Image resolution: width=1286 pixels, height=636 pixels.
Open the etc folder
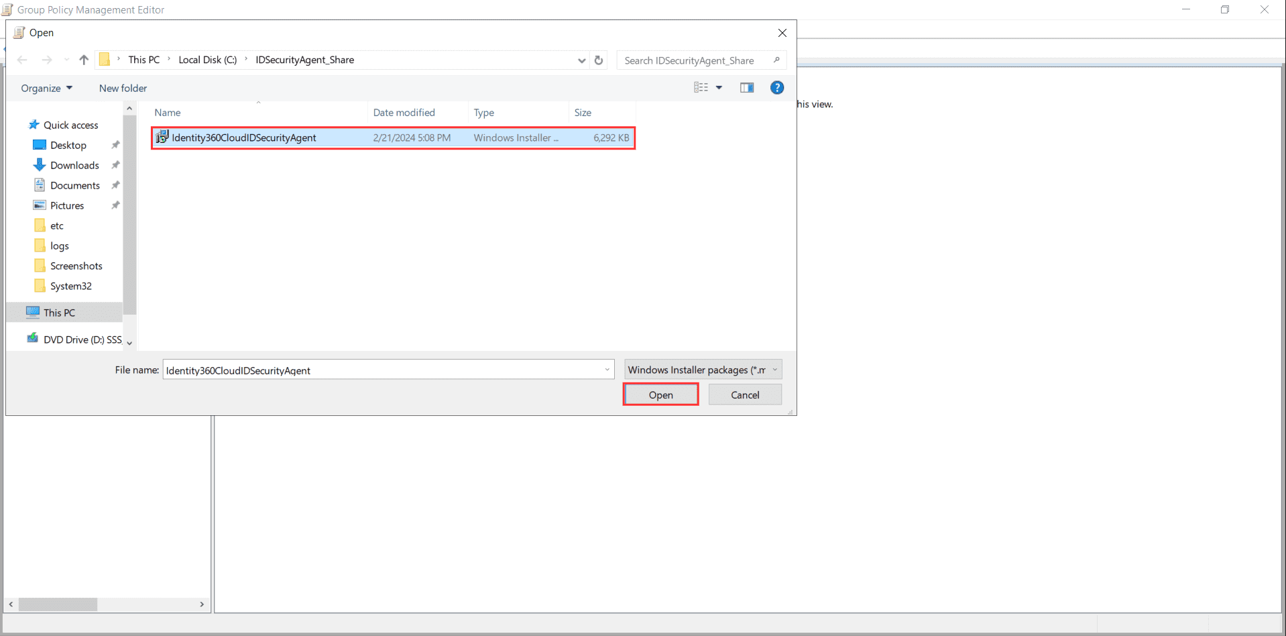click(57, 226)
